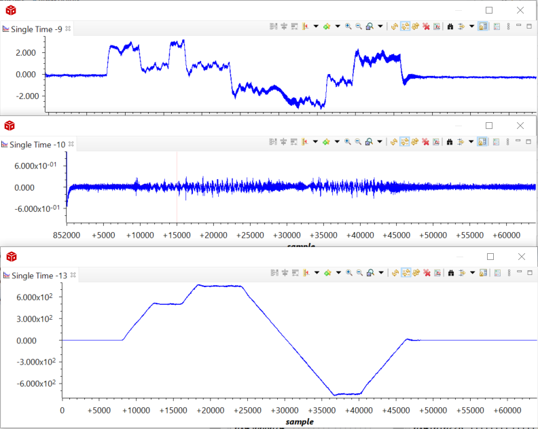Click the refresh icon in Single Time -13 toolbar
The image size is (538, 429).
click(393, 273)
